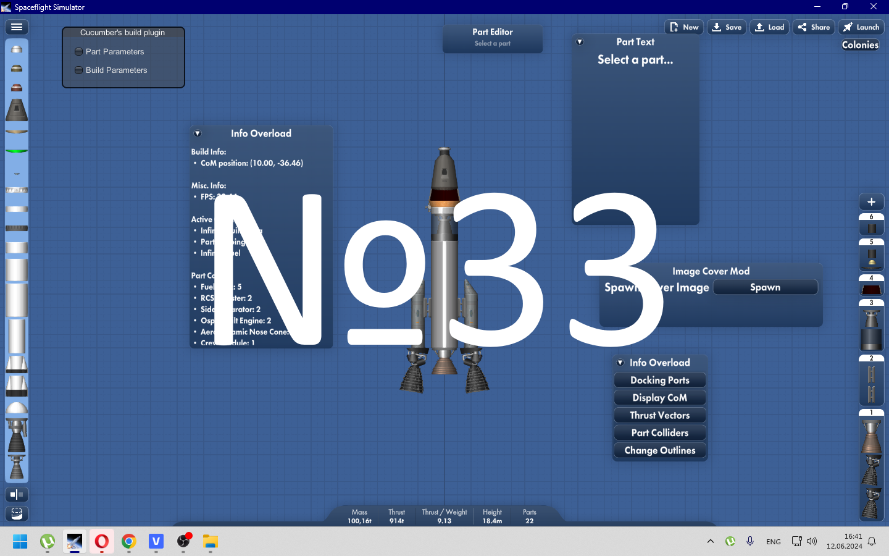Toggle Docking Ports display
This screenshot has width=889, height=556.
[x=660, y=381]
